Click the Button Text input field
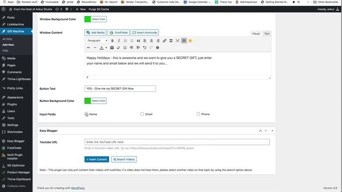The image size is (342, 192). pyautogui.click(x=120, y=89)
